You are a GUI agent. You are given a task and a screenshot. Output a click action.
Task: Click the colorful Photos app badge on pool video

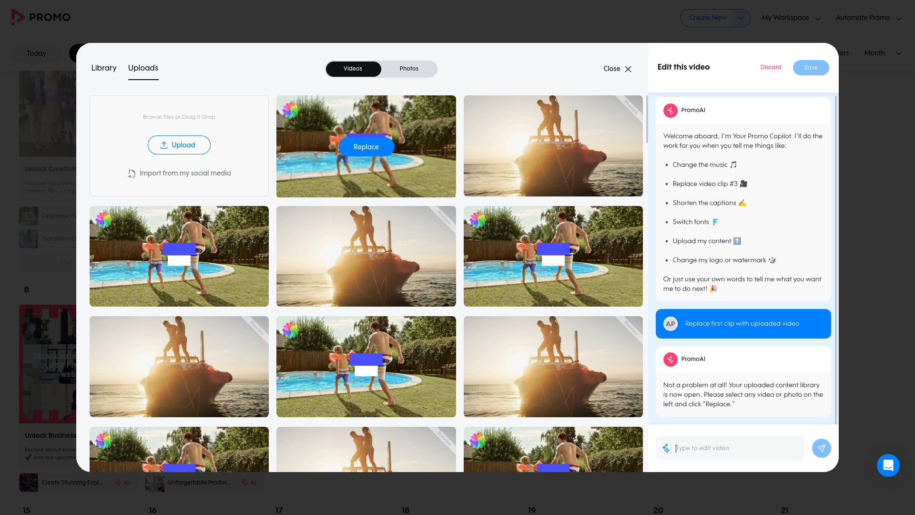pyautogui.click(x=290, y=110)
